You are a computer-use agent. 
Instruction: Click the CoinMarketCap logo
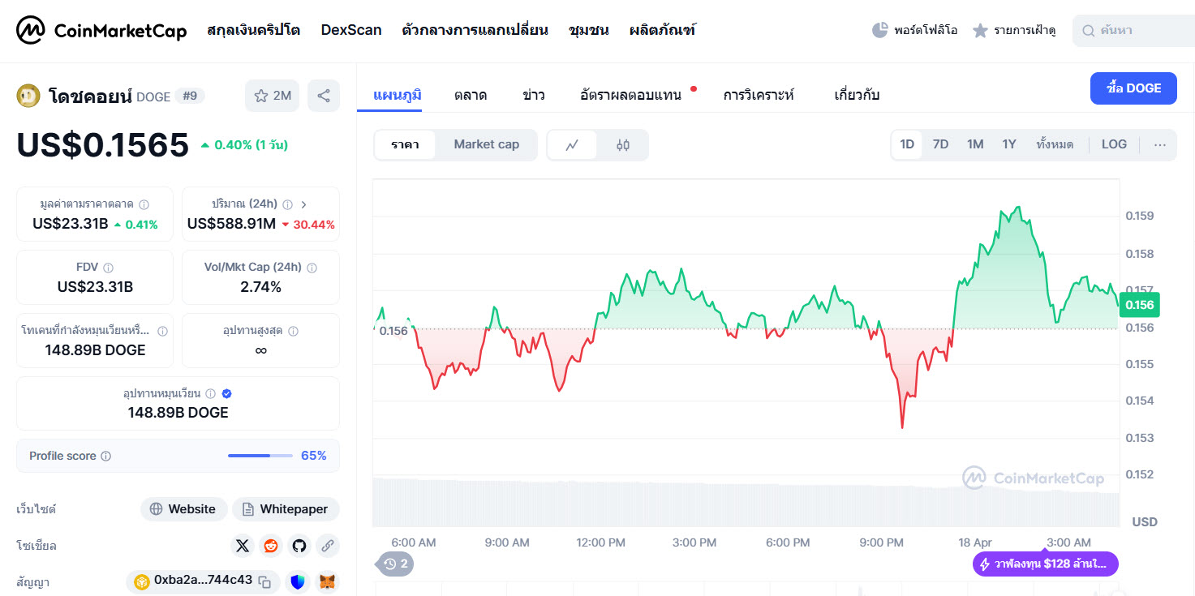pos(101,31)
